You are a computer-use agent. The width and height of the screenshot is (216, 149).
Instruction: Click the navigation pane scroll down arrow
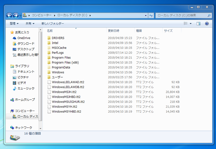tap(40, 128)
